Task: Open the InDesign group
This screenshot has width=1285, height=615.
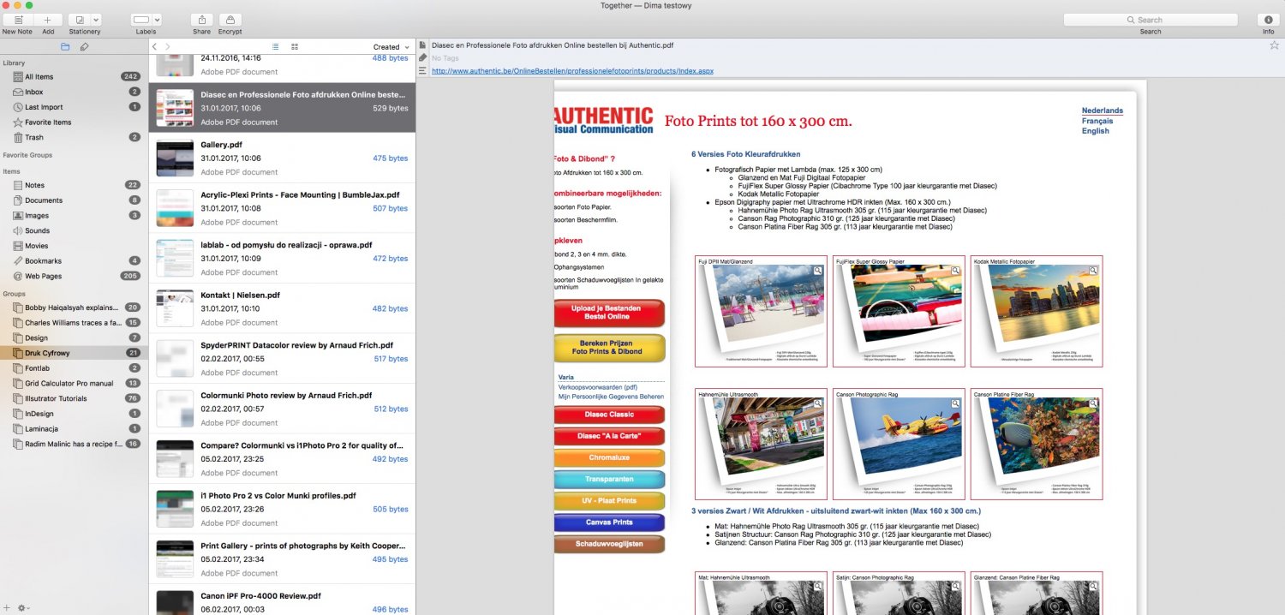Action: pos(73,414)
